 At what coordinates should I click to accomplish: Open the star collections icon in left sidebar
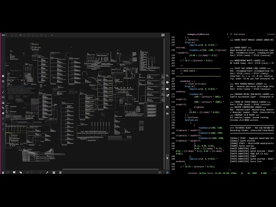3,129
